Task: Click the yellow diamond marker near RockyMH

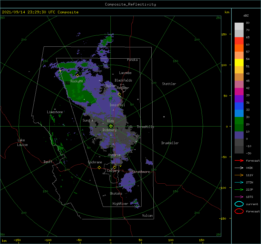Action: 77,76
